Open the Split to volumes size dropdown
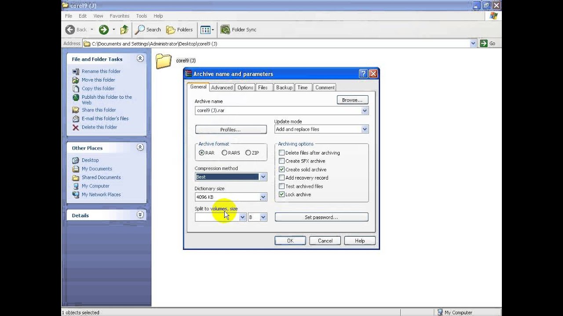The image size is (563, 316). pos(242,217)
